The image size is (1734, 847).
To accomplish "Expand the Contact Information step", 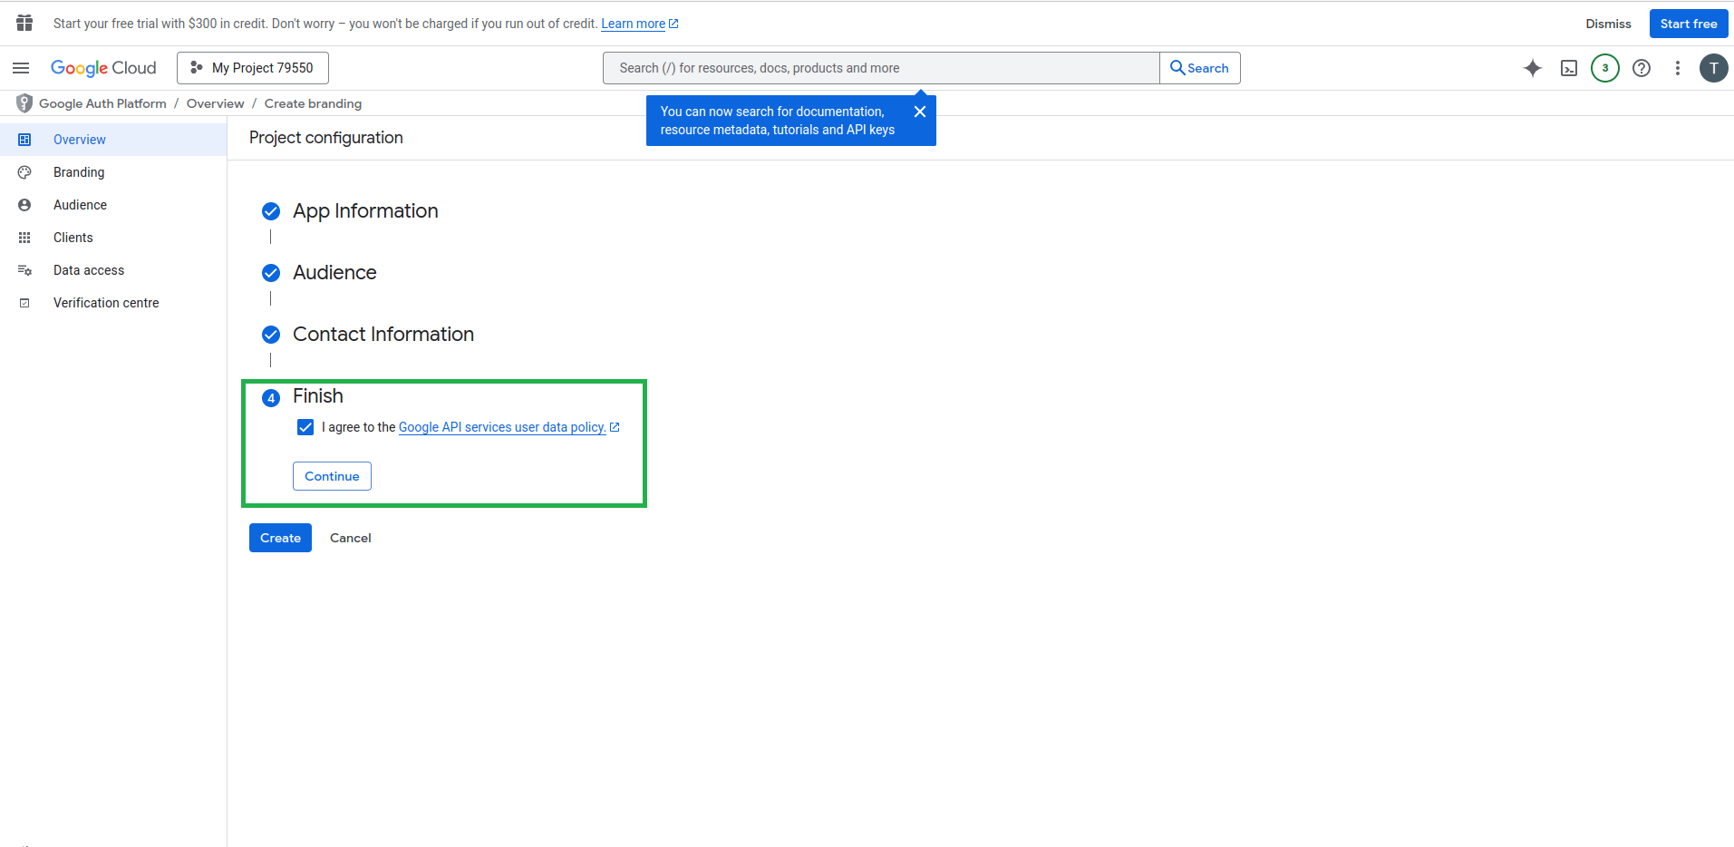I will 383,335.
